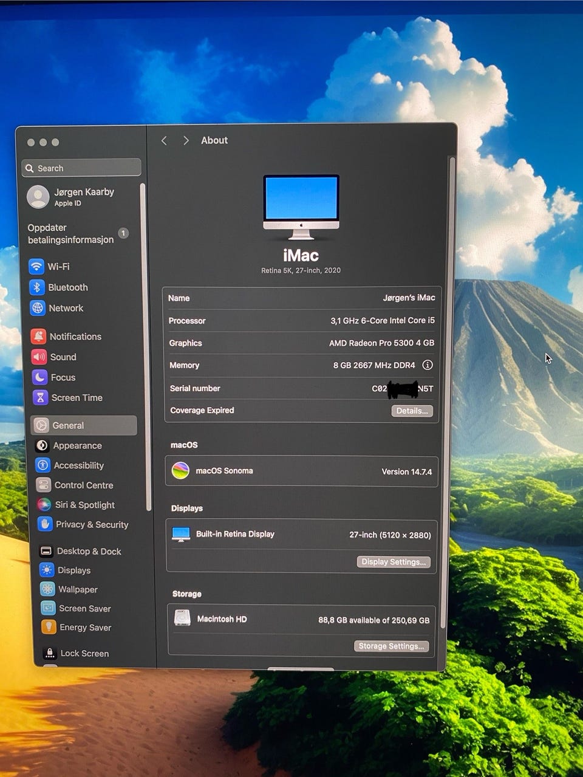Viewport: 583px width, 777px height.
Task: Select the Network globe icon
Action: click(38, 308)
